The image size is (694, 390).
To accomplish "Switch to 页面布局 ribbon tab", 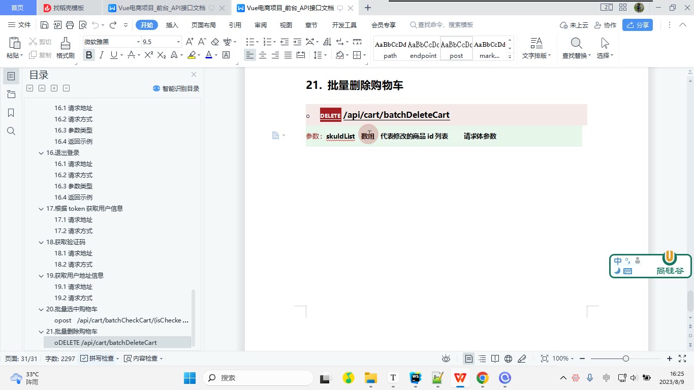I will (x=203, y=25).
